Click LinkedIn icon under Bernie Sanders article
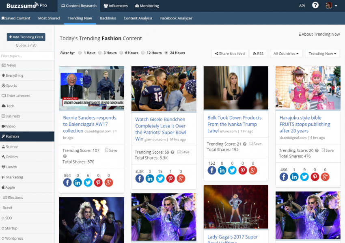 click(x=78, y=183)
